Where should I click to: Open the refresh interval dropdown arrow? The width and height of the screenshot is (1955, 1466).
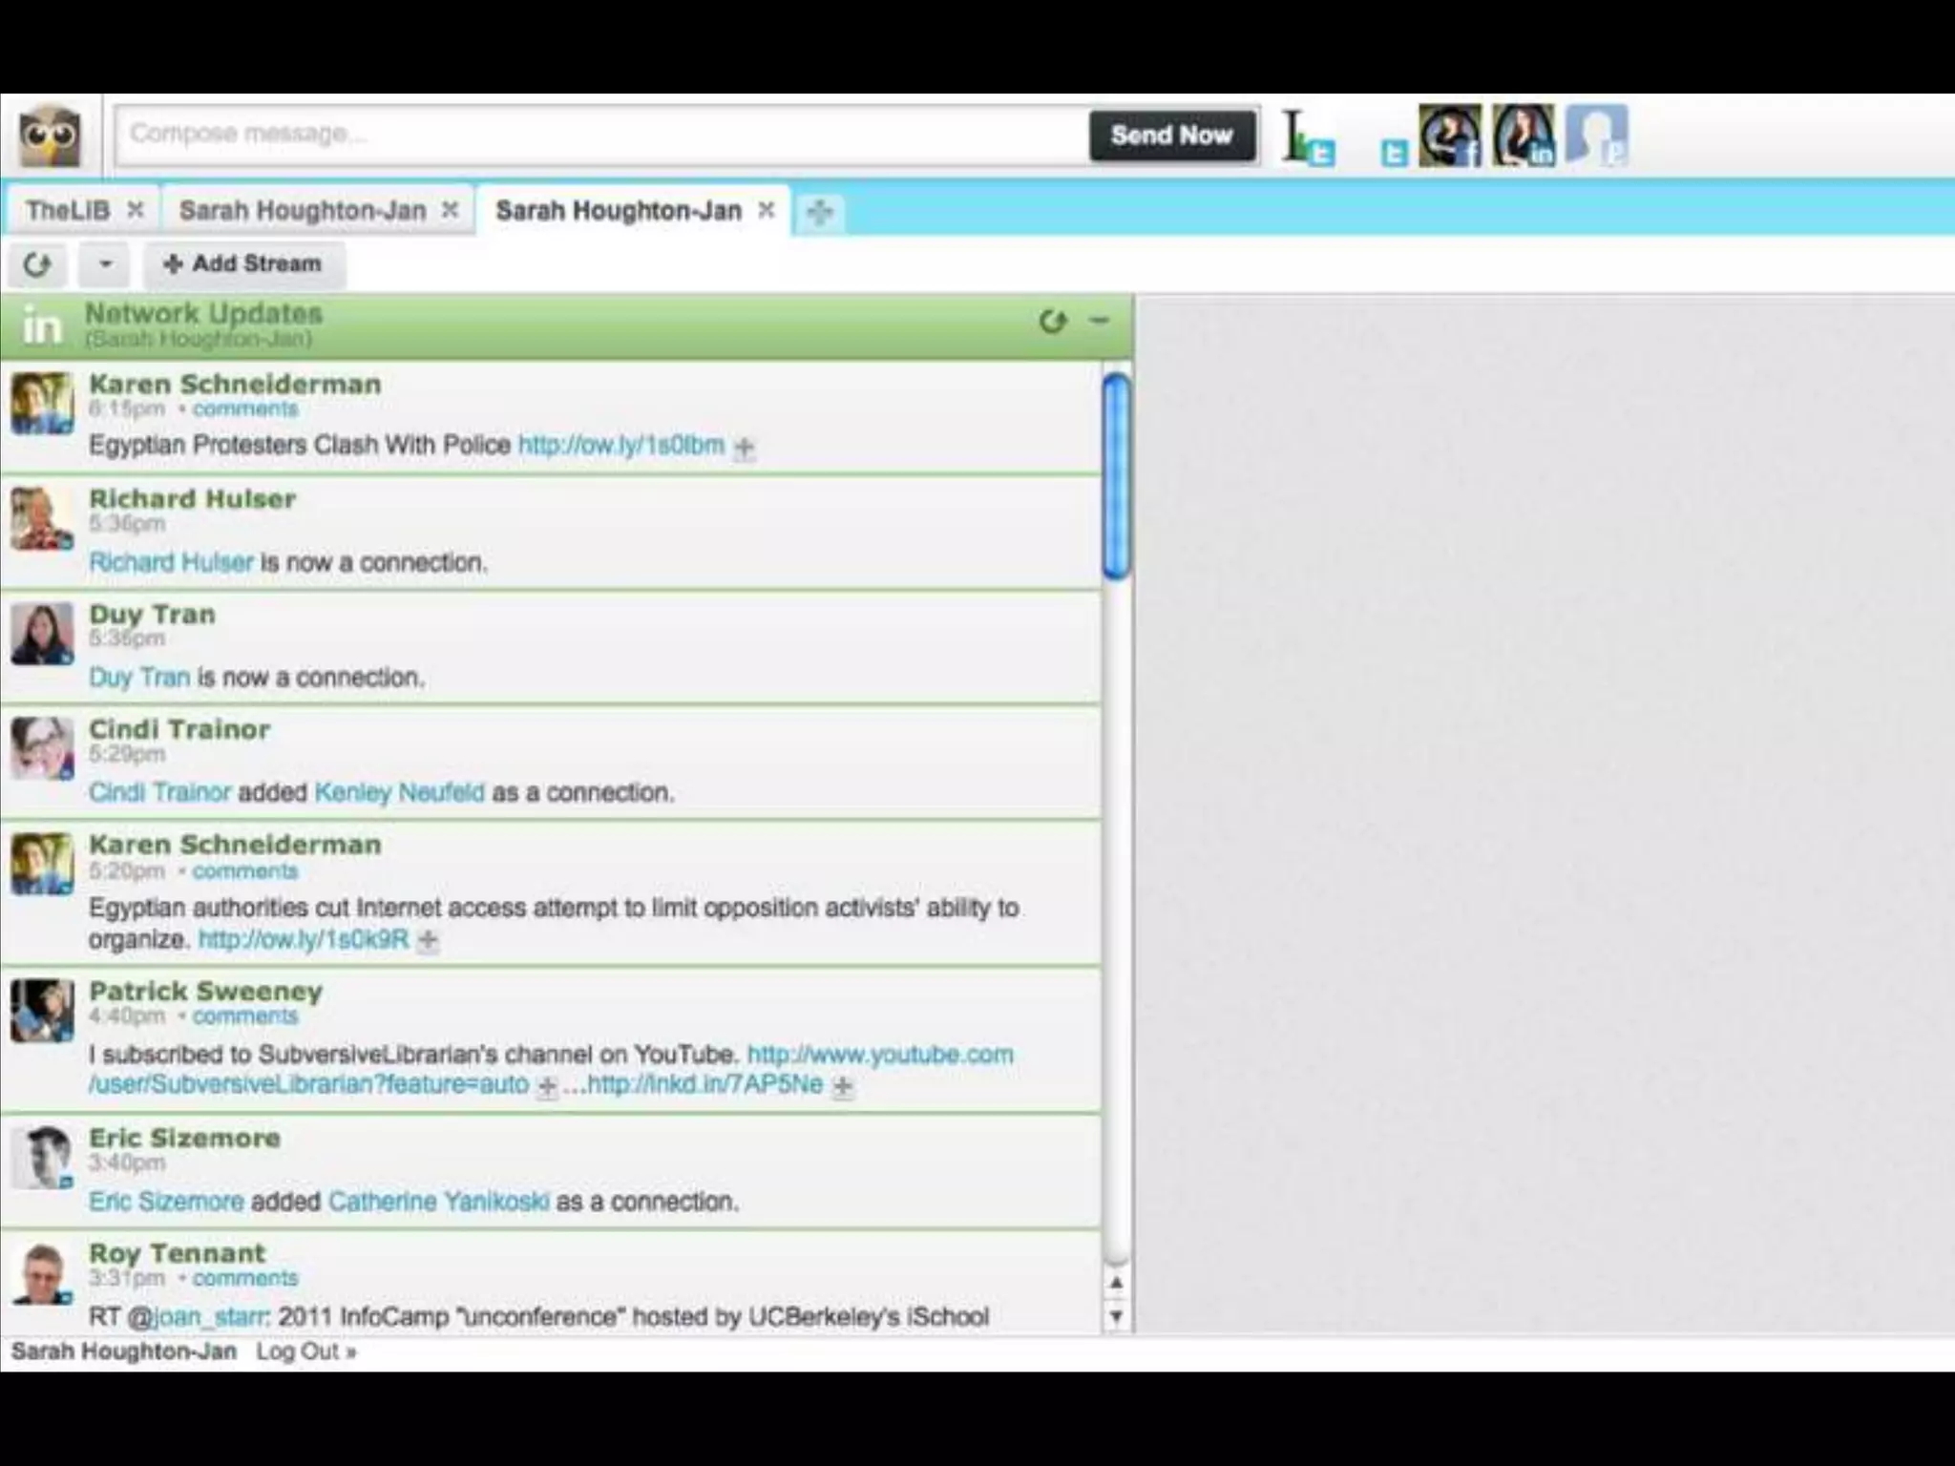point(105,264)
